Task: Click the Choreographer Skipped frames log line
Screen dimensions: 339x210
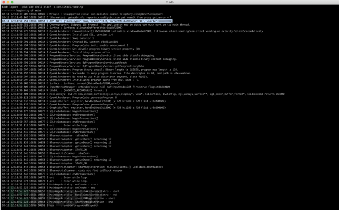Action: tap(96, 25)
